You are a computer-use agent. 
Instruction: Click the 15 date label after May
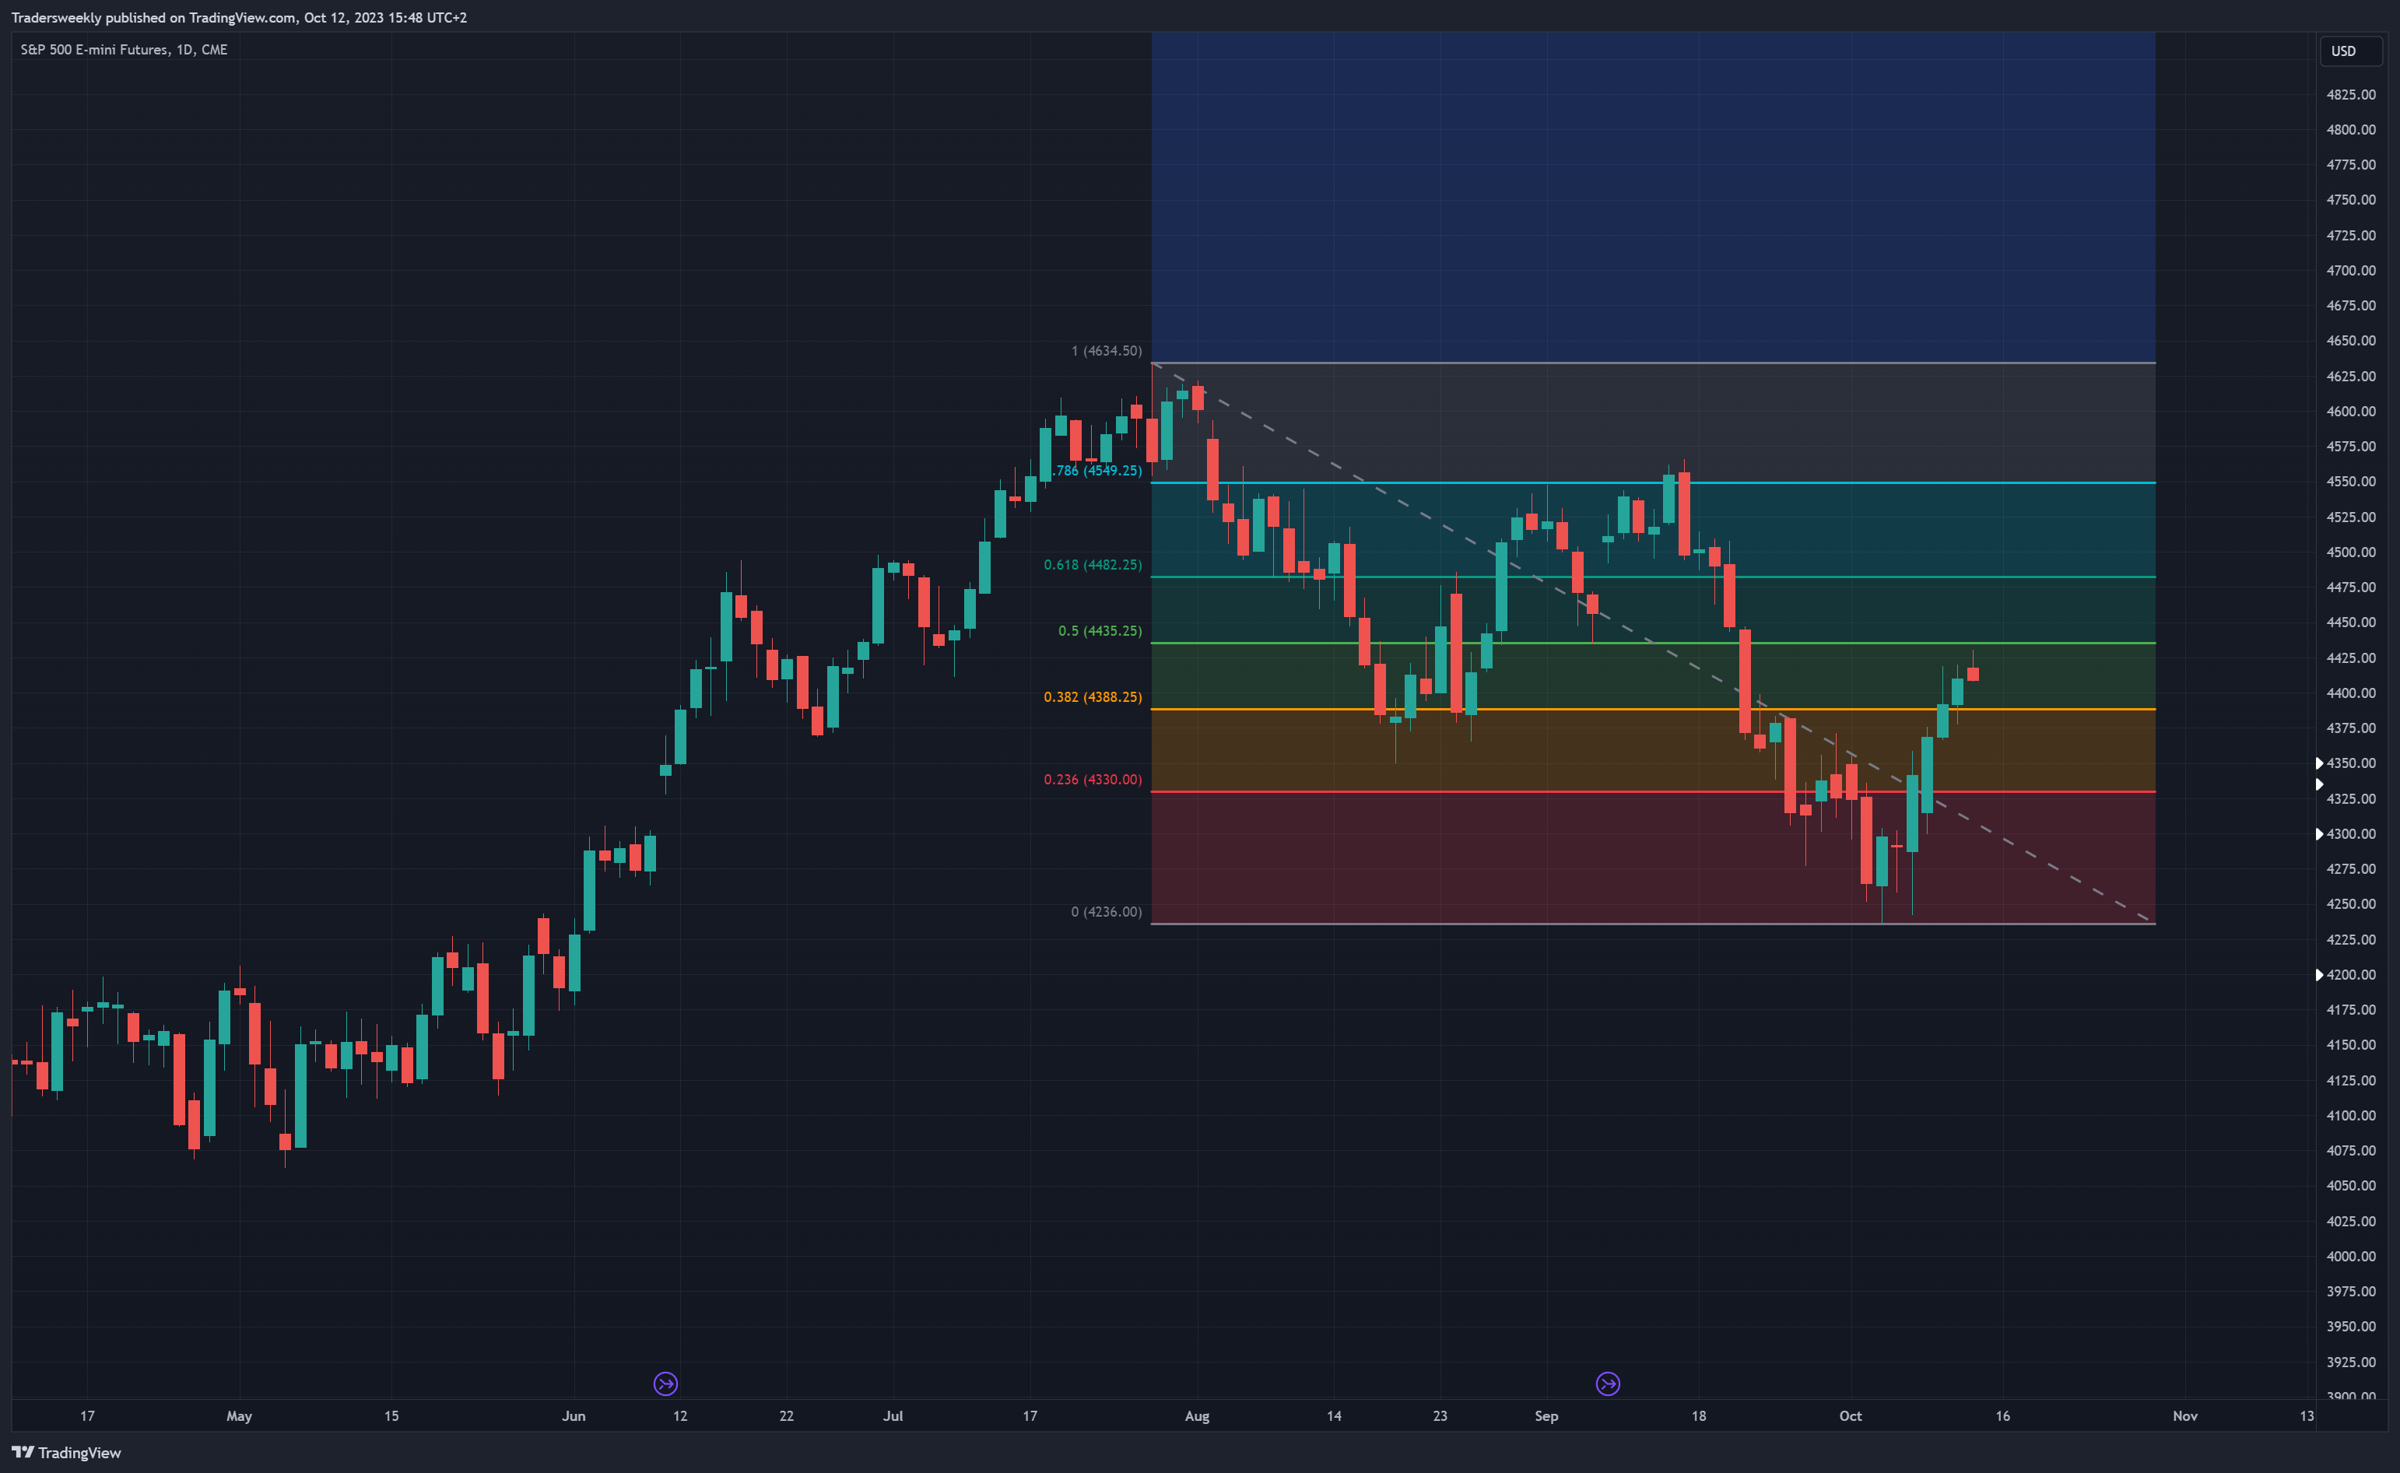coord(391,1416)
